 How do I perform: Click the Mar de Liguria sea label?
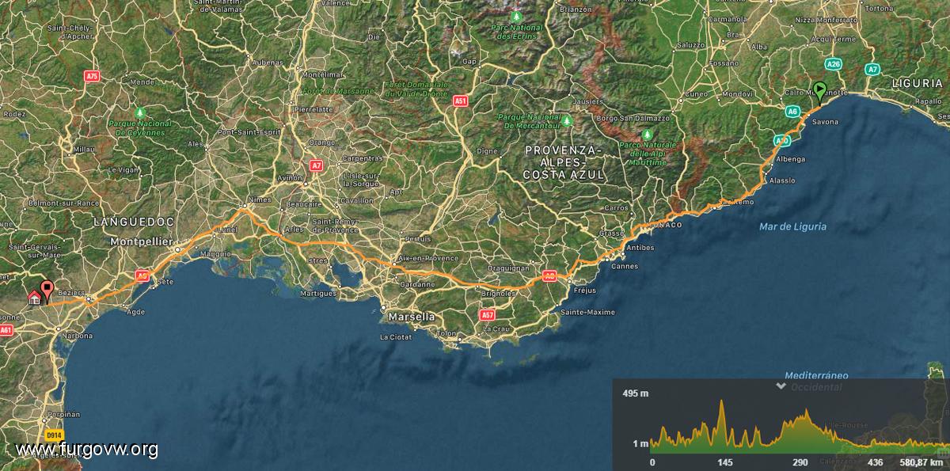(x=792, y=226)
